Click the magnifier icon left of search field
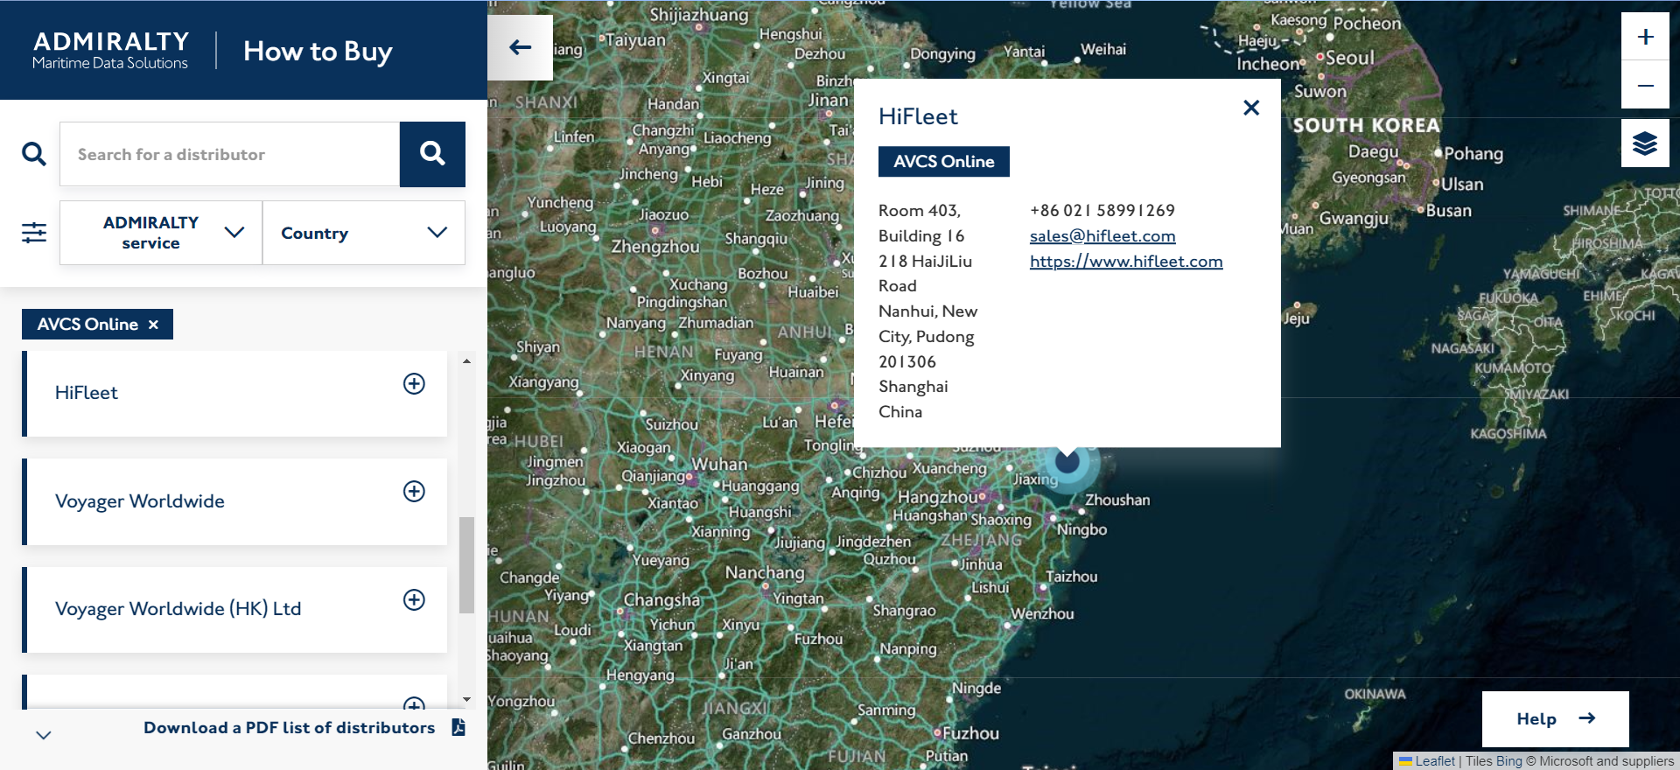Viewport: 1680px width, 770px height. pos(34,154)
